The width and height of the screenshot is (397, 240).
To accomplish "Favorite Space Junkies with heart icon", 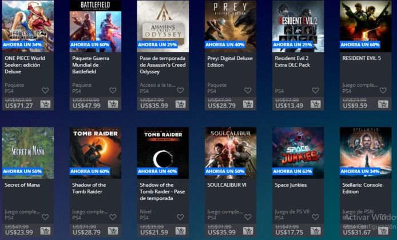I will [315, 217].
